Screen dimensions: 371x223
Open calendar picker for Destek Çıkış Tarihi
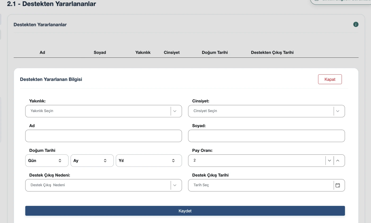(338, 185)
